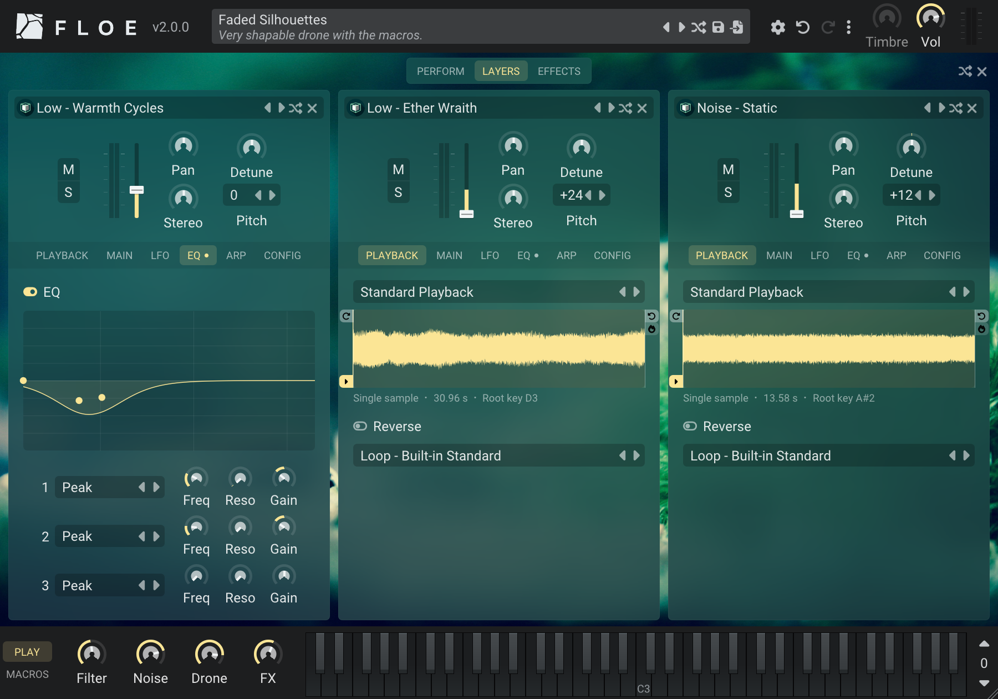This screenshot has height=699, width=998.
Task: Switch to the EFFECTS tab
Action: click(x=559, y=72)
